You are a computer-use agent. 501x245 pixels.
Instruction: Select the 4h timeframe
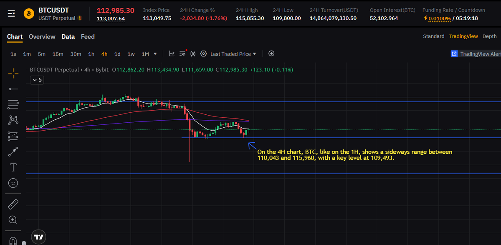[104, 54]
